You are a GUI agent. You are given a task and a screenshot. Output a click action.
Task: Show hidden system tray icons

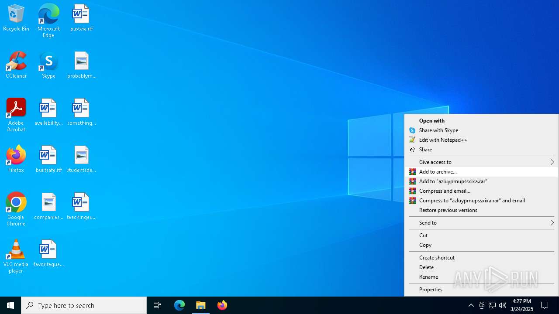tap(471, 305)
